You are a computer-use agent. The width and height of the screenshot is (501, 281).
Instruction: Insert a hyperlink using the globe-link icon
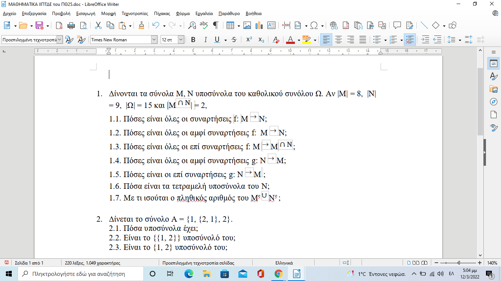[x=334, y=26]
